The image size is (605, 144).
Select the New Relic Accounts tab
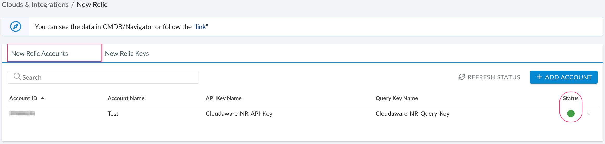coord(40,53)
